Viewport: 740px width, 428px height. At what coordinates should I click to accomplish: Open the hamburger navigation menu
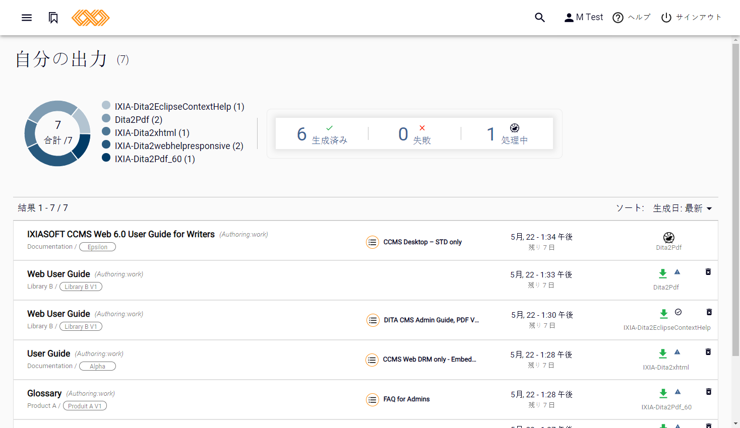coord(27,18)
